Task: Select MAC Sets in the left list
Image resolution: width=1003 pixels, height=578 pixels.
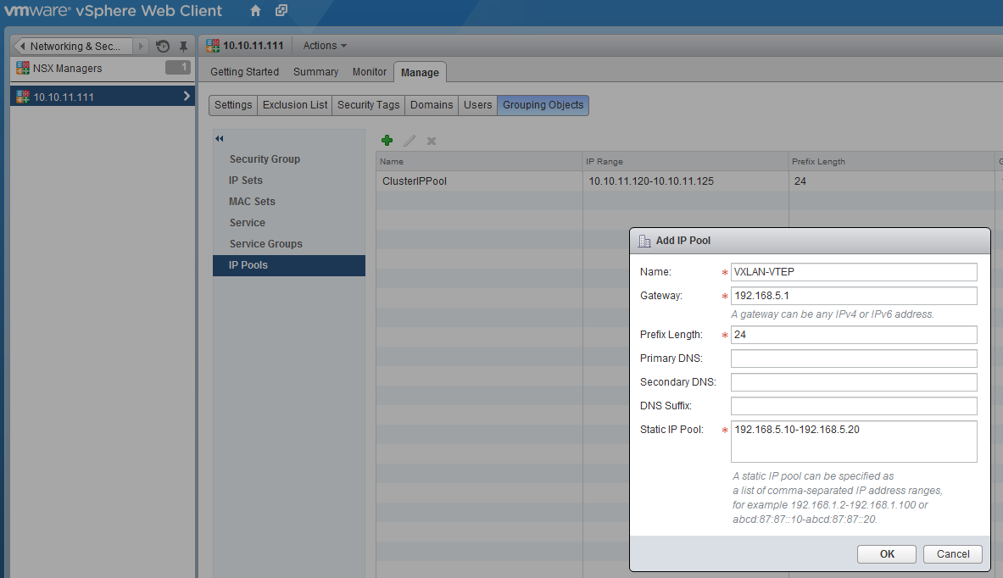Action: click(x=252, y=202)
